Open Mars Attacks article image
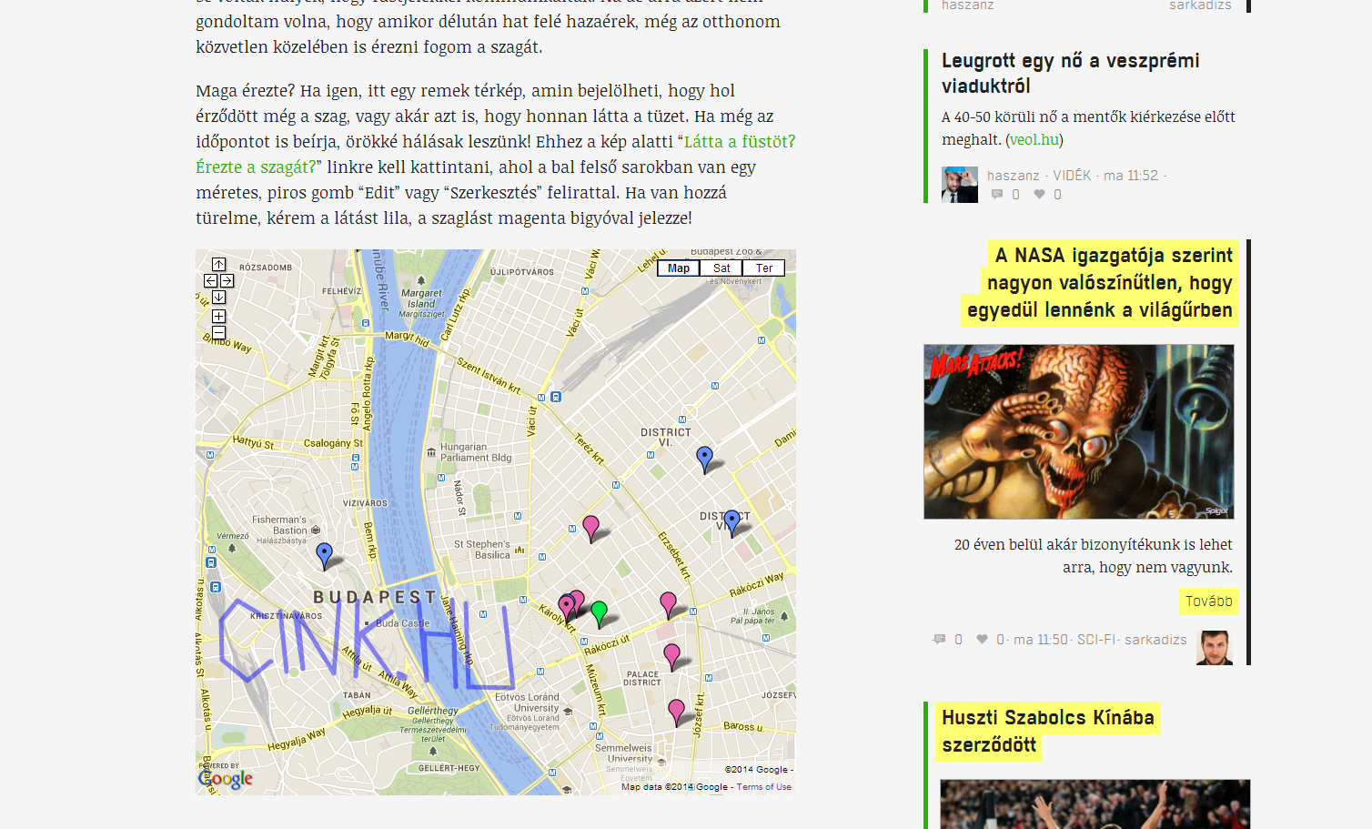Screen dimensions: 1372x829 [1079, 431]
